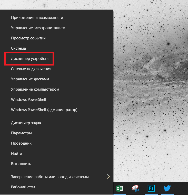Launch the Snipping Tool taskbar icon
Viewport: 188px width, 195px height.
(x=135, y=188)
